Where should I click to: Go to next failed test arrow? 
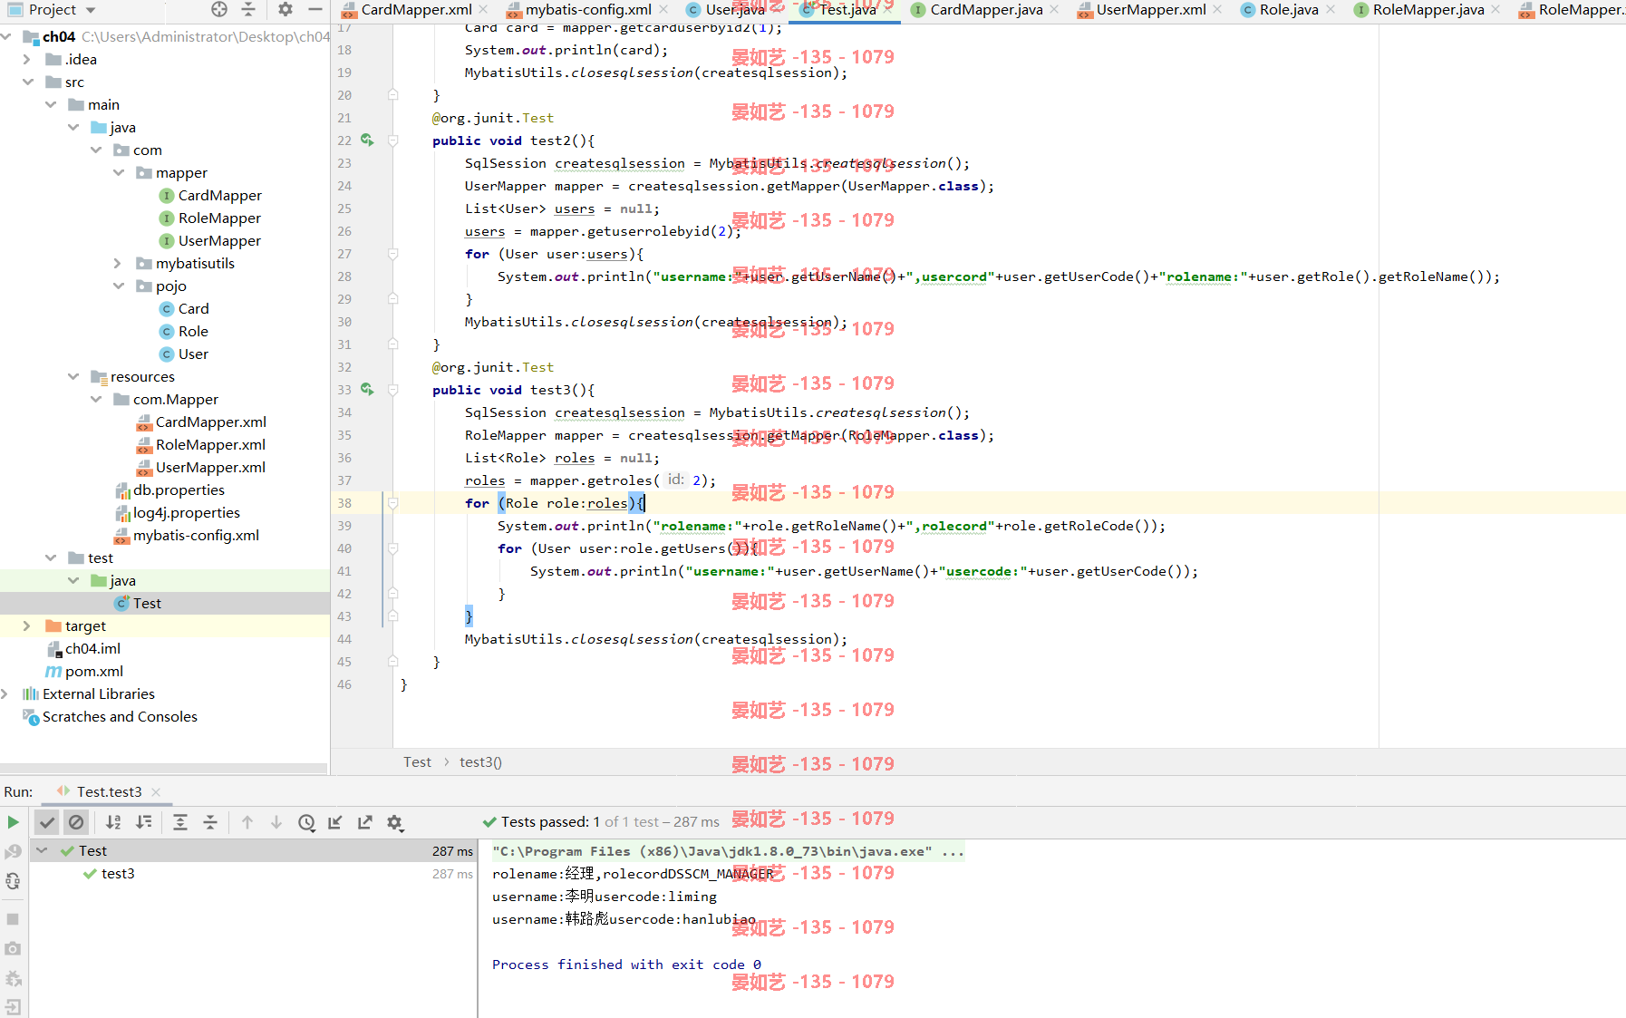point(276,822)
